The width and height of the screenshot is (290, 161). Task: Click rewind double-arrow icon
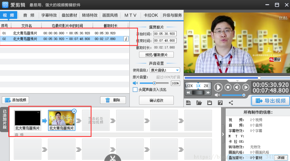coord(188,93)
